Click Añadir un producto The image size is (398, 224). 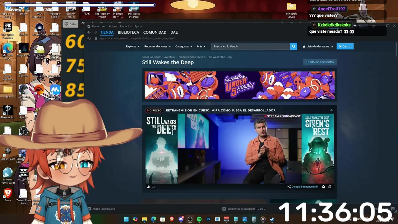click(x=101, y=209)
